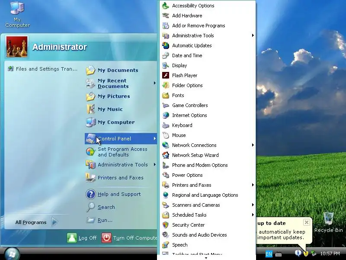Viewport: 346px width, 260px height.
Task: Click the Power Options icon
Action: coord(166,175)
